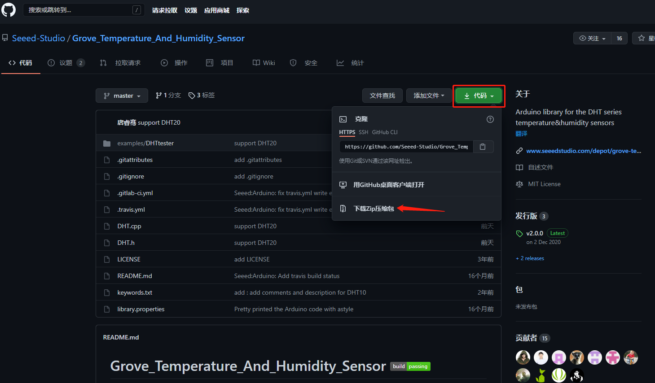655x383 pixels.
Task: Open 应用商城 in top navigation
Action: pyautogui.click(x=217, y=10)
